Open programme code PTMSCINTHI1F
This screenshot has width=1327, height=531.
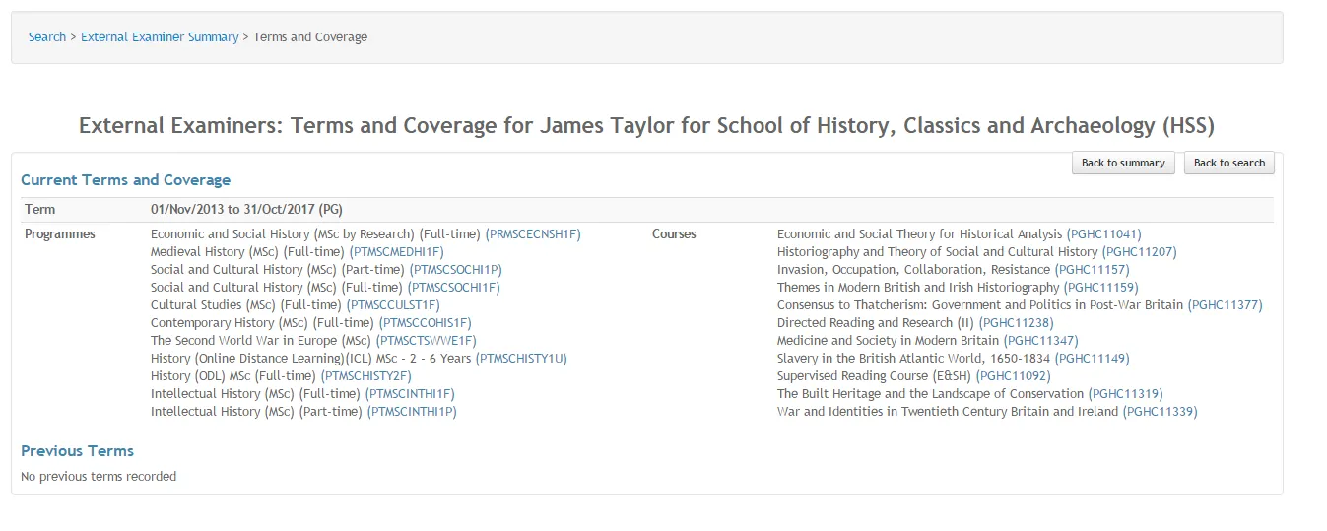pyautogui.click(x=410, y=394)
